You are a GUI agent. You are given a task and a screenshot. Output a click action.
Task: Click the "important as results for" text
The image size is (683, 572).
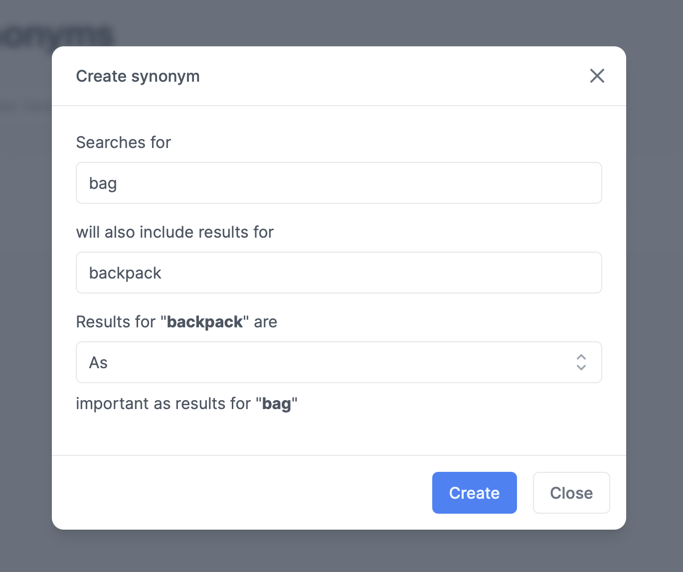[163, 404]
